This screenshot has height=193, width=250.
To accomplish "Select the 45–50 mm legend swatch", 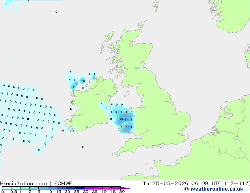I will pos(116,188).
